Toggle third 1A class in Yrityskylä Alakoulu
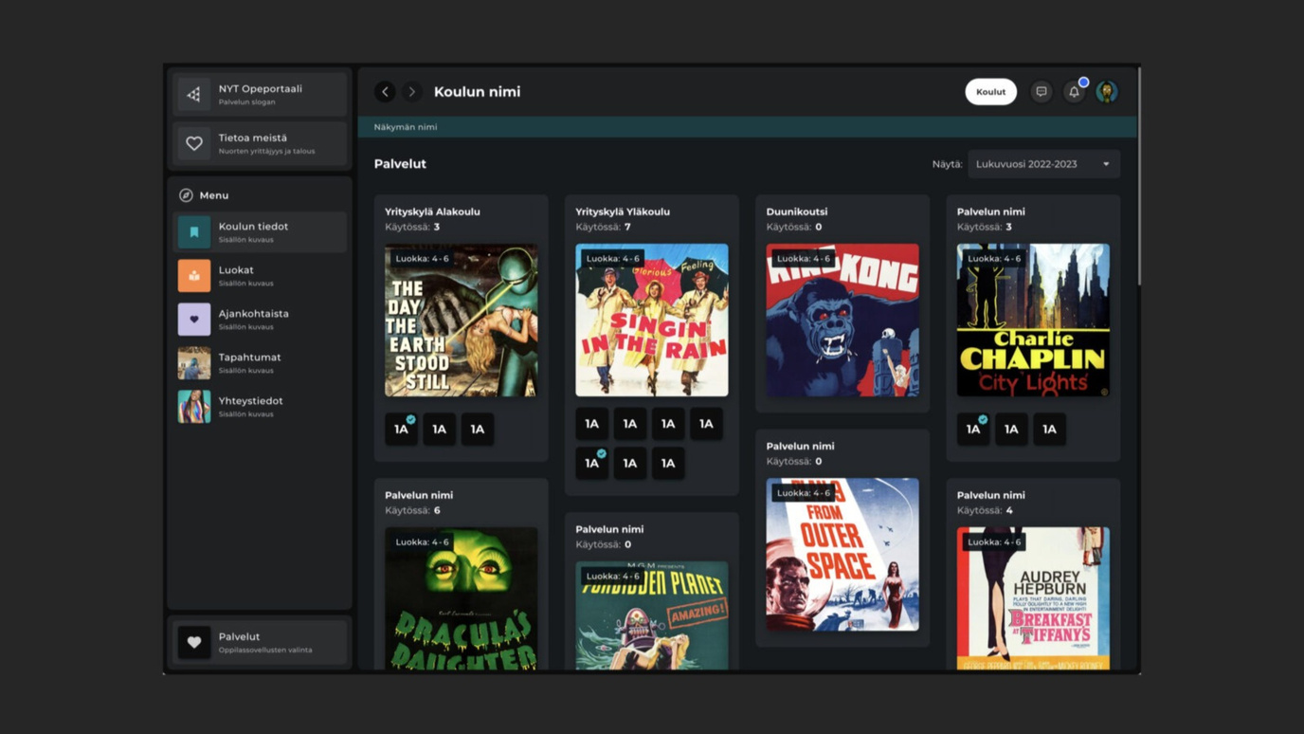The width and height of the screenshot is (1304, 734). [x=478, y=430]
